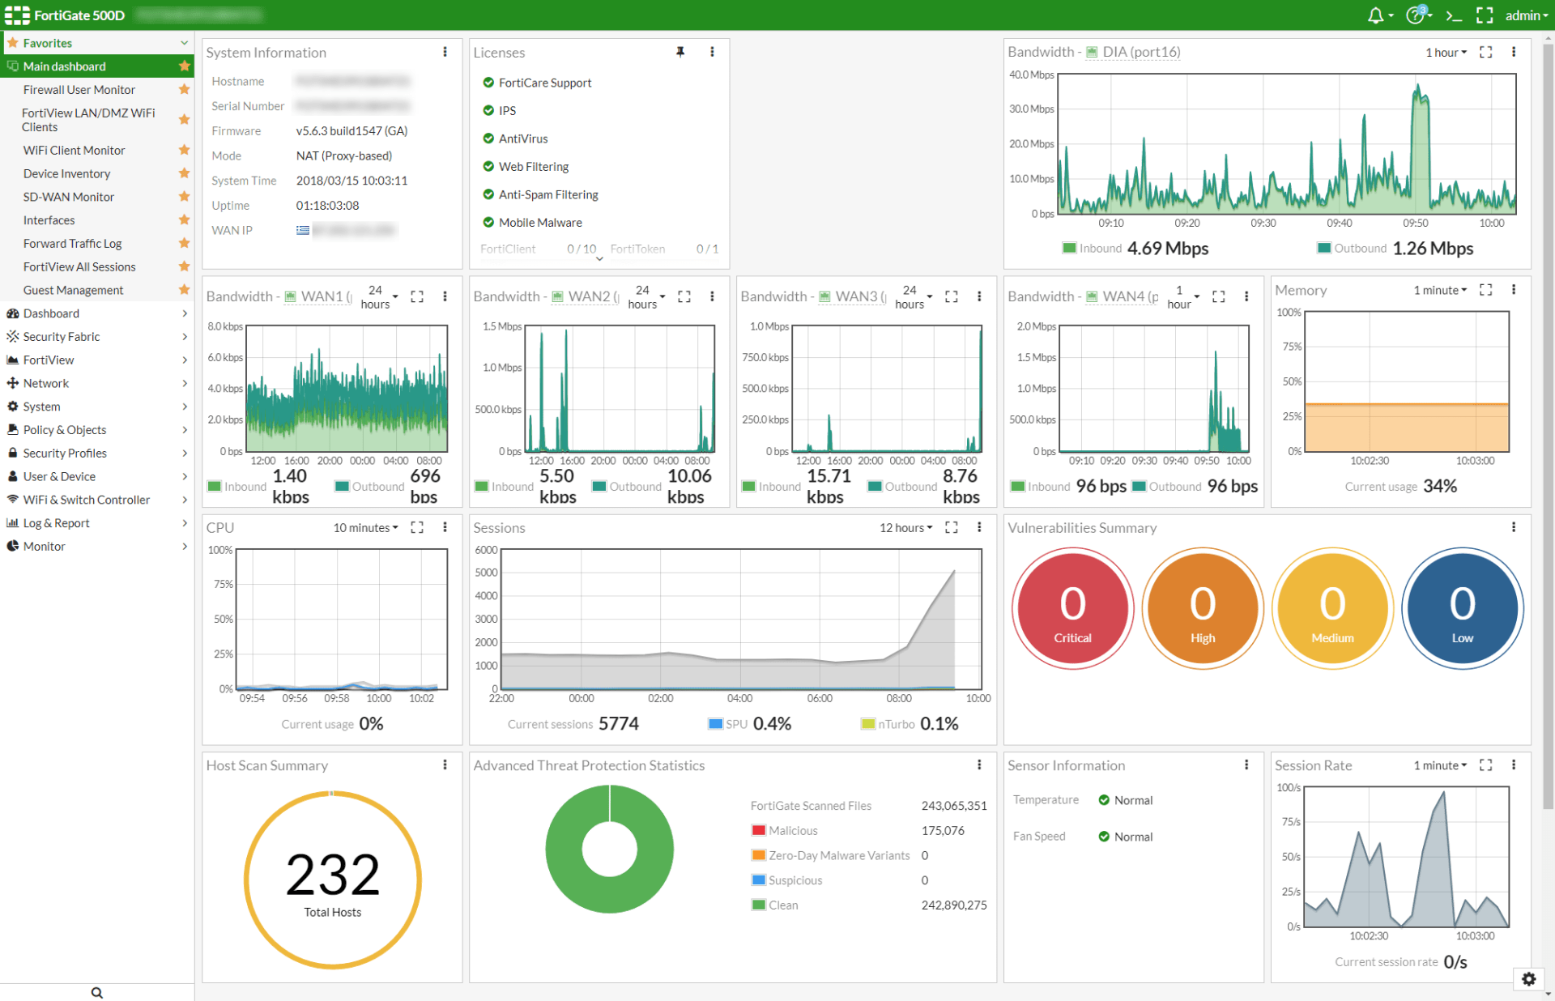1555x1001 pixels.
Task: Toggle fullscreen mode in top bar
Action: tap(1485, 15)
